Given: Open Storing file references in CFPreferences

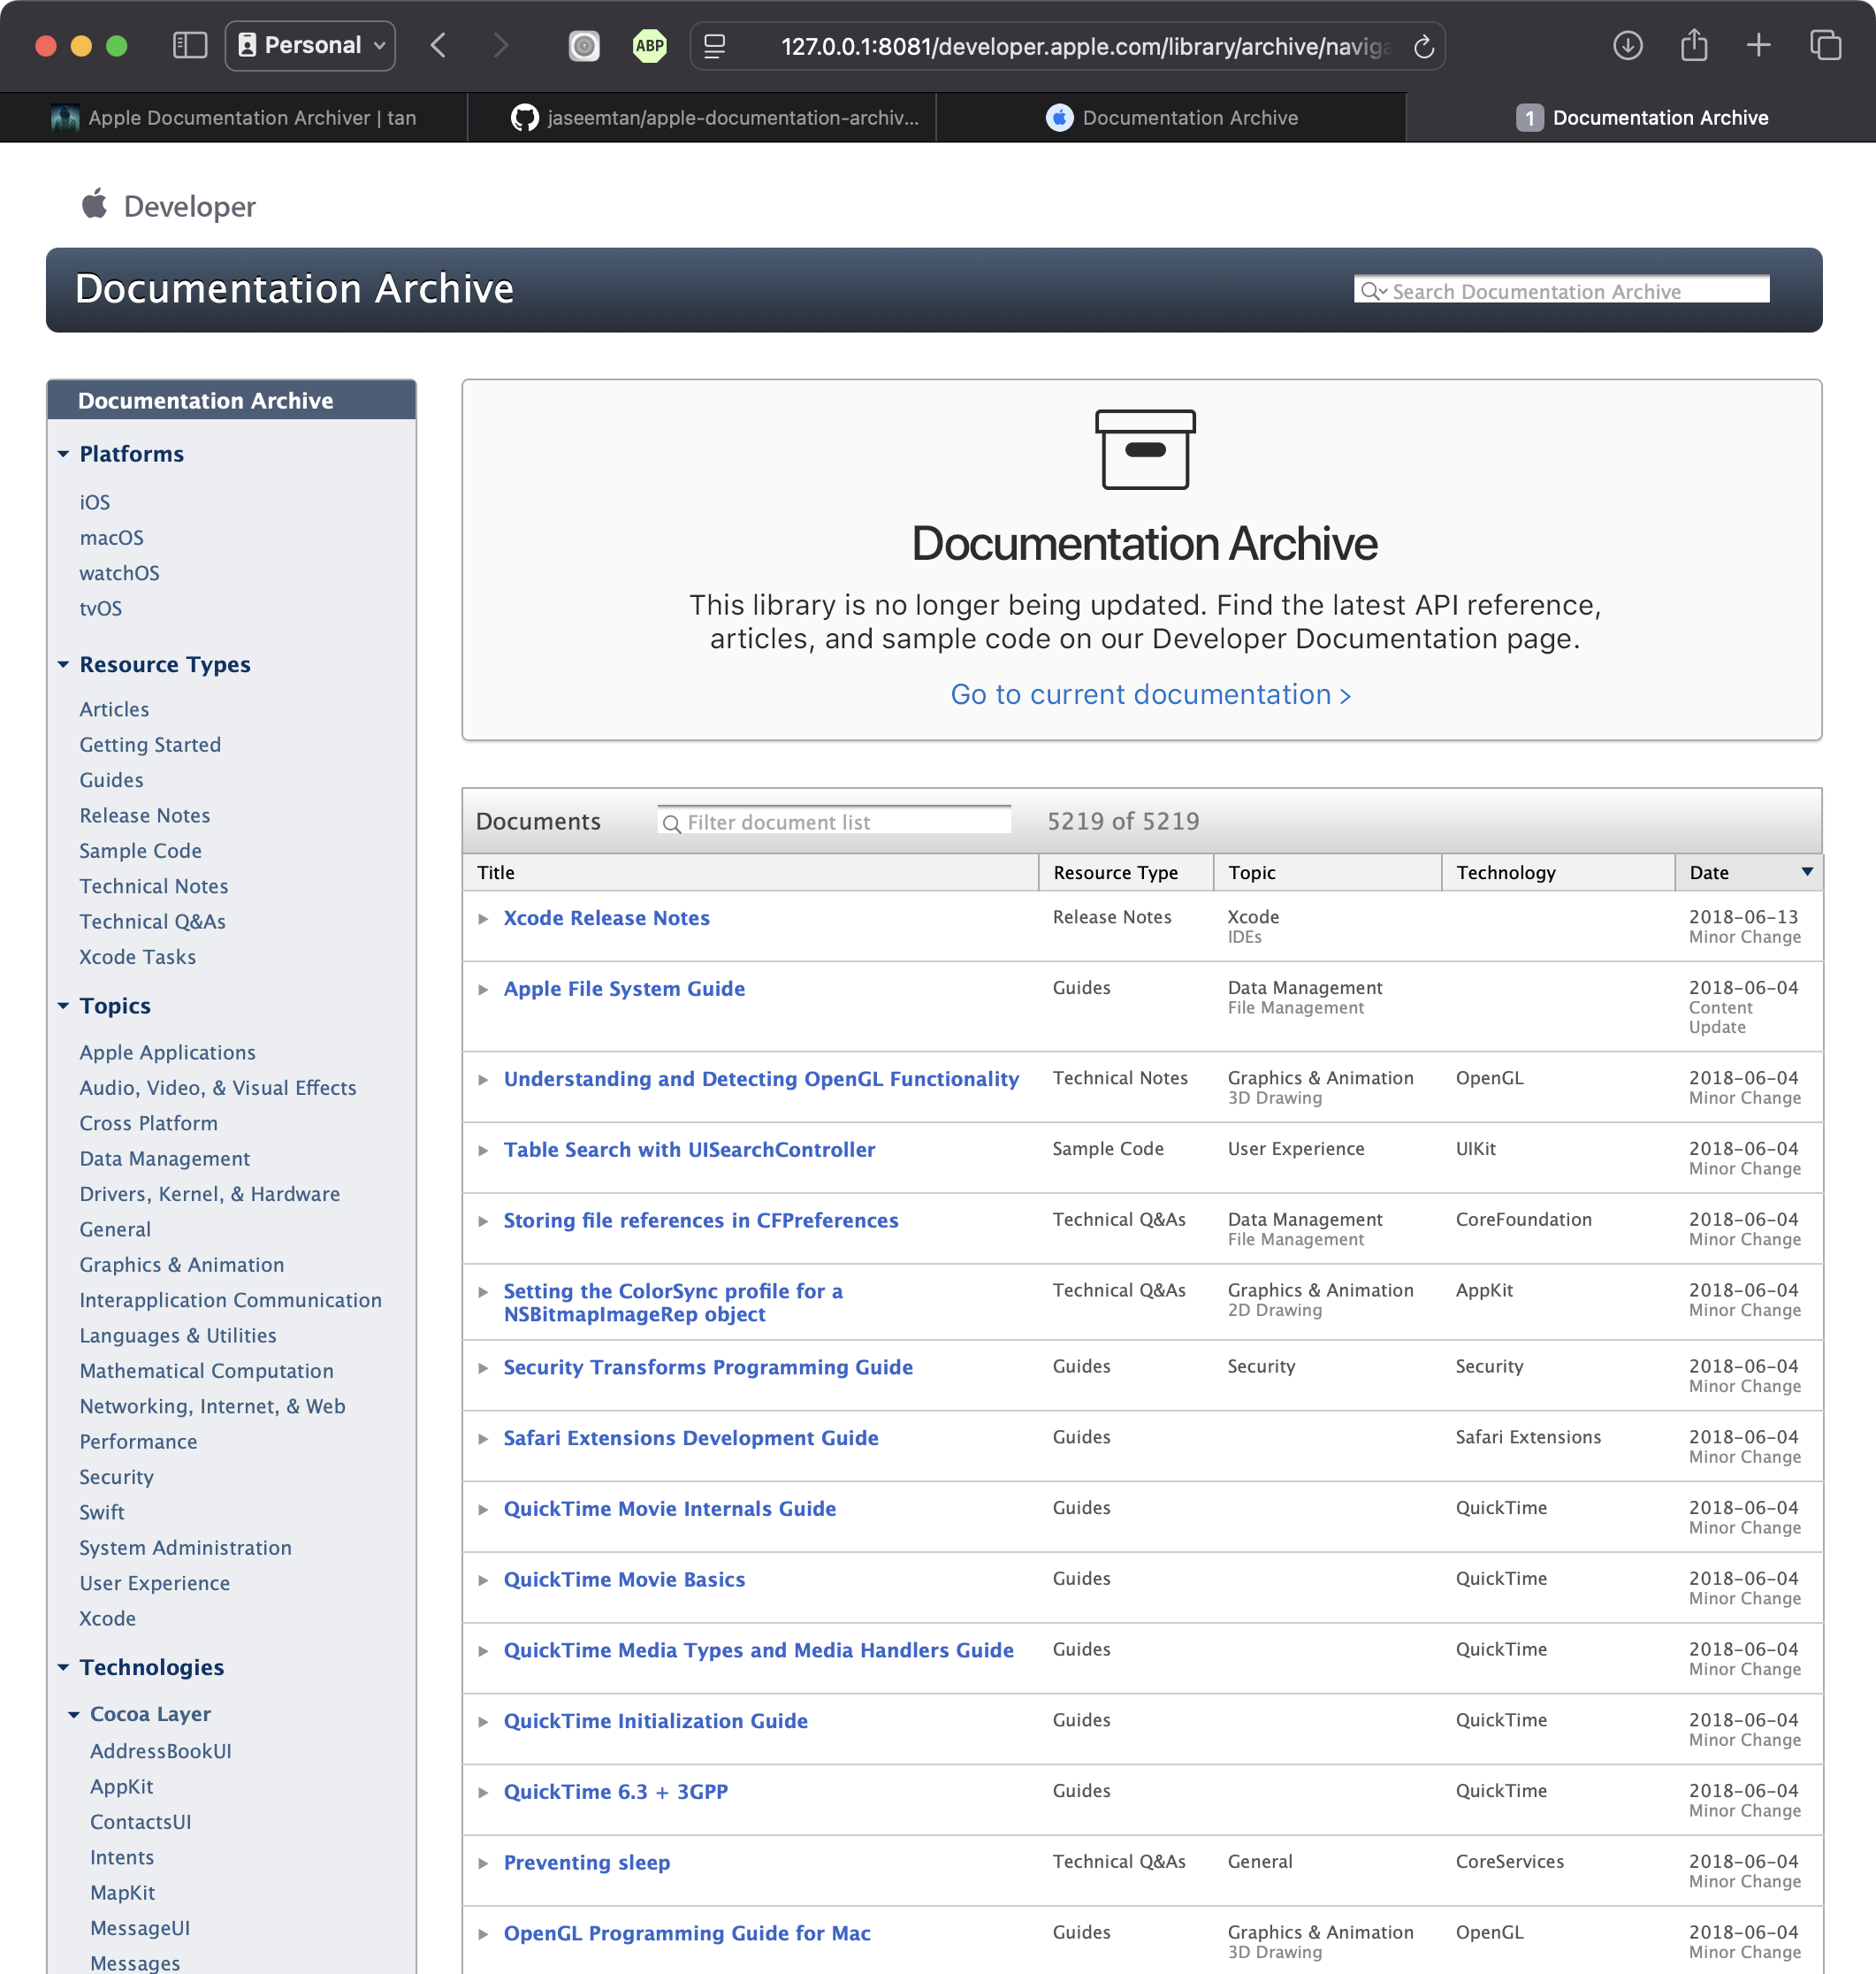Looking at the screenshot, I should point(701,1220).
